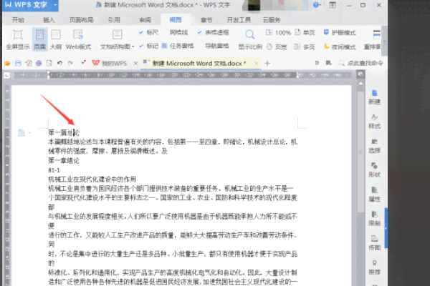The height and width of the screenshot is (286, 430).
Task: Set zoom to 100%
Action: click(278, 33)
